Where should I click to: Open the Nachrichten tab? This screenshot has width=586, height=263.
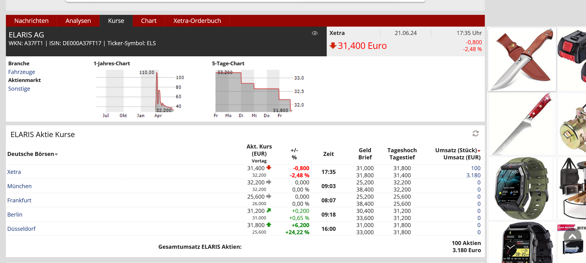click(31, 21)
